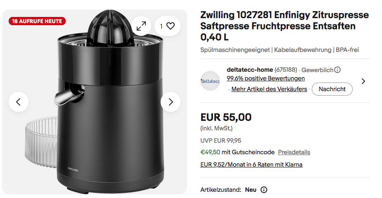Open Klarna 6 Raten monthly payment link

252,165
